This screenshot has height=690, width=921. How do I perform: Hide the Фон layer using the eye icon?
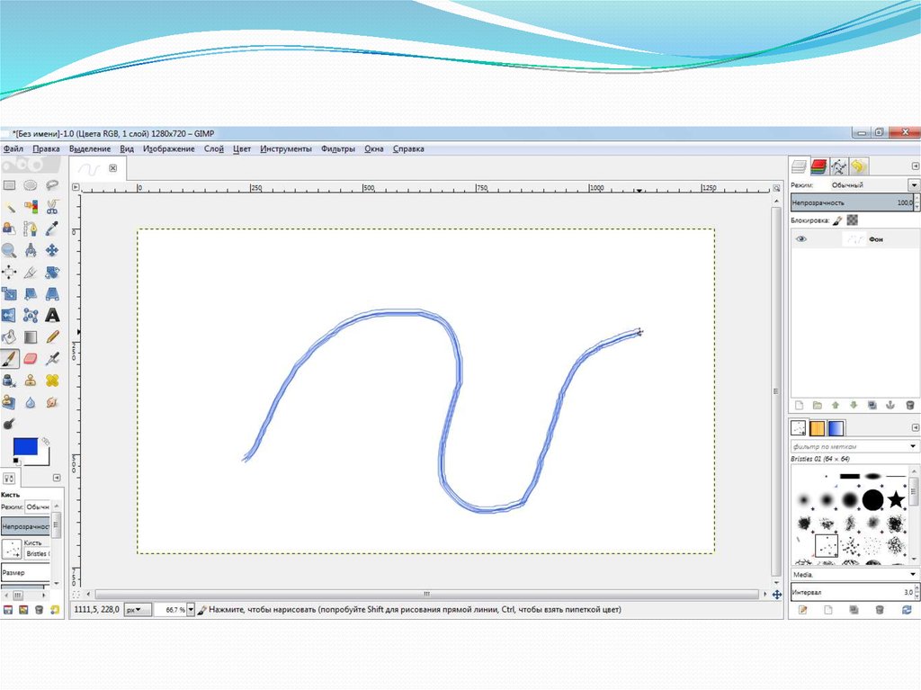801,239
